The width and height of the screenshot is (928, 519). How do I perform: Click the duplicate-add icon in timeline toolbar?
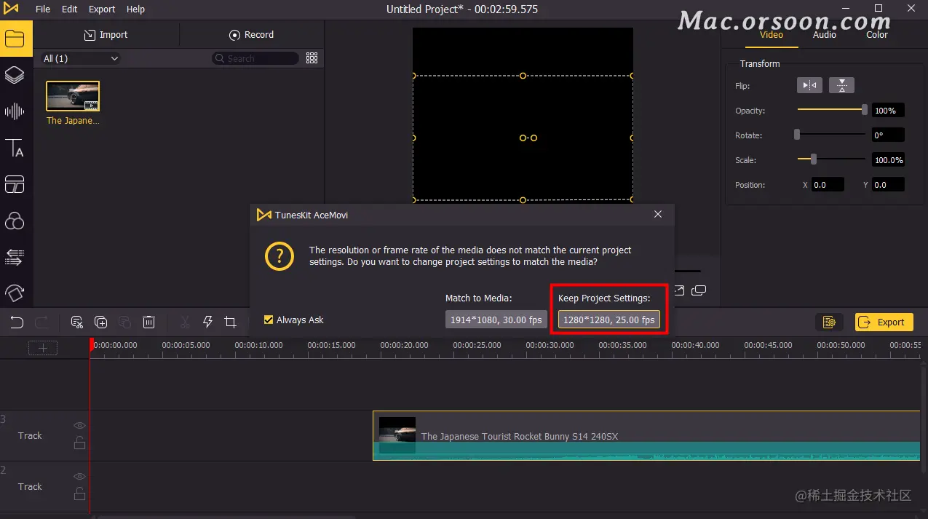click(x=100, y=322)
